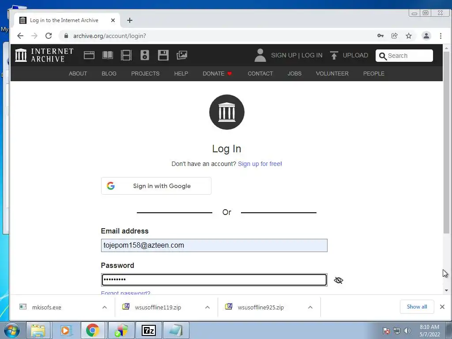Focus the Email address field
This screenshot has height=339, width=452.
[x=214, y=245]
